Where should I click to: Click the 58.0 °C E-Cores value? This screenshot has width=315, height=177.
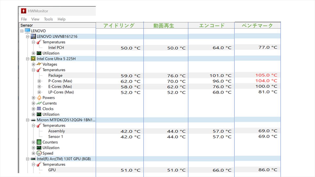point(130,87)
